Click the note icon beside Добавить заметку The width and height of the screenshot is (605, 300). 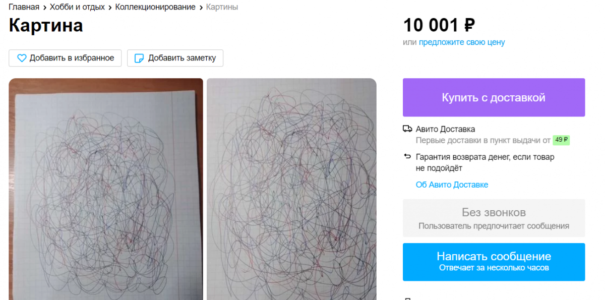click(139, 58)
